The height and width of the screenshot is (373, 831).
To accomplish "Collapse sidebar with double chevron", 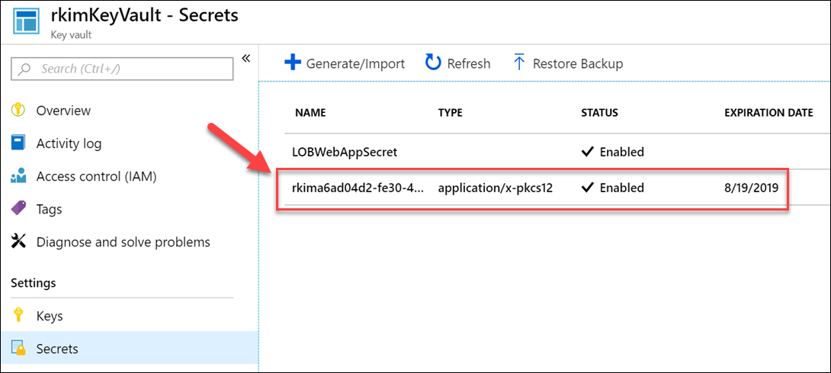I will [x=245, y=59].
